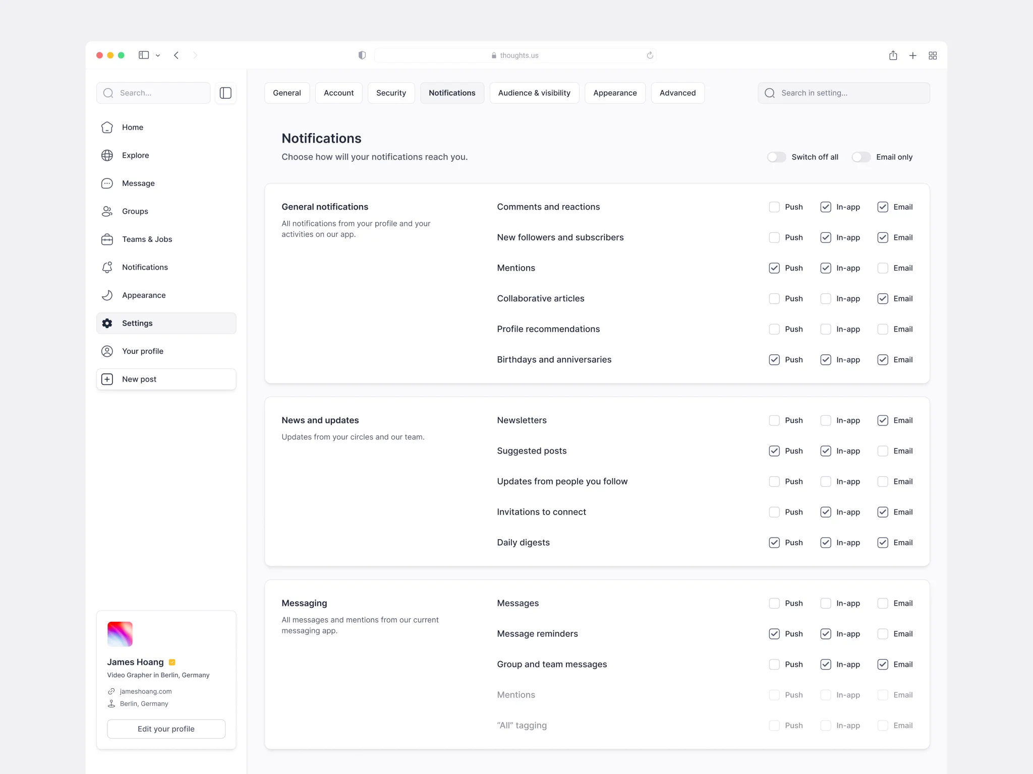
Task: Open Explore via globe icon
Action: click(x=107, y=155)
